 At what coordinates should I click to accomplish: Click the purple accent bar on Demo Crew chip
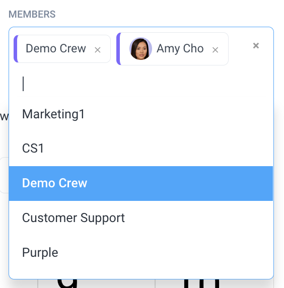(x=16, y=49)
